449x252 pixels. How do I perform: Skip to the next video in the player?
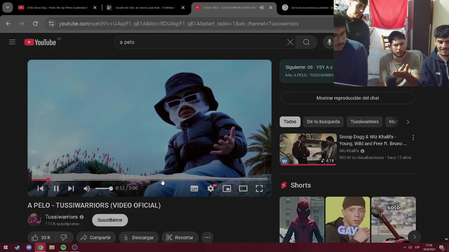coord(71,188)
